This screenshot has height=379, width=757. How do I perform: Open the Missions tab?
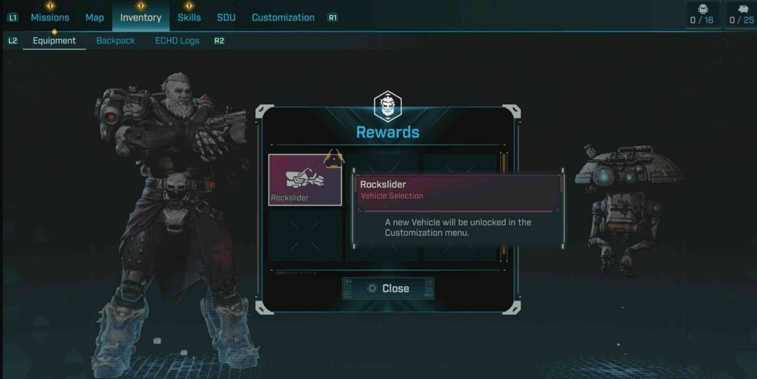pyautogui.click(x=50, y=18)
